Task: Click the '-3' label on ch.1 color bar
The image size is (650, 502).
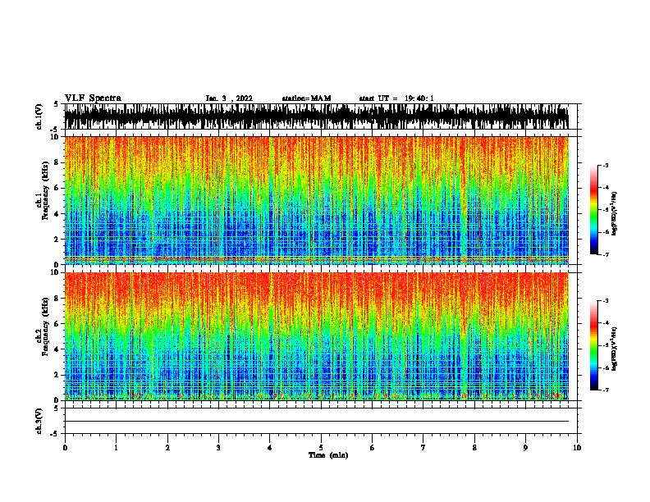Action: (x=605, y=166)
